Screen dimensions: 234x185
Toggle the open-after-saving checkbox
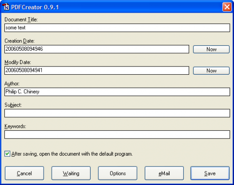[x=7, y=154]
